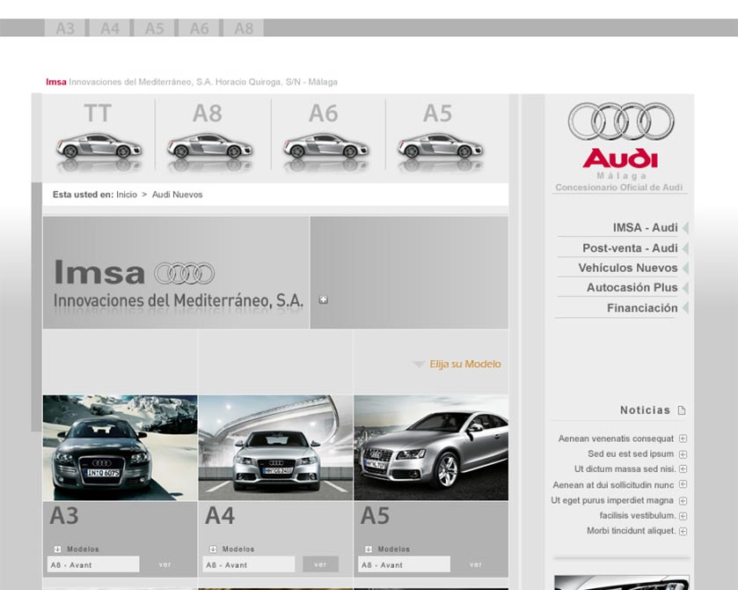738x590 pixels.
Task: Click the arrow marker beside IMSA - Audi
Action: [685, 227]
